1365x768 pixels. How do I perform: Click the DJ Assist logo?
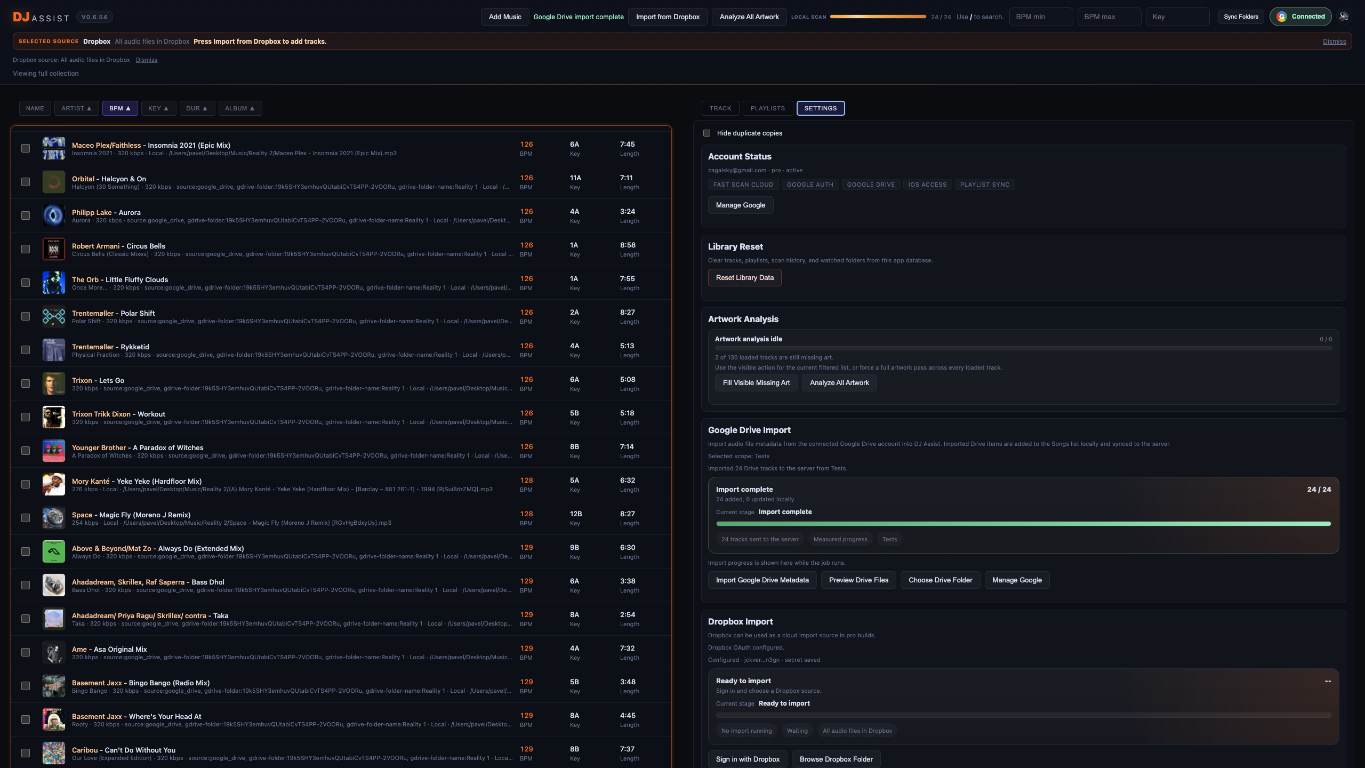point(41,17)
